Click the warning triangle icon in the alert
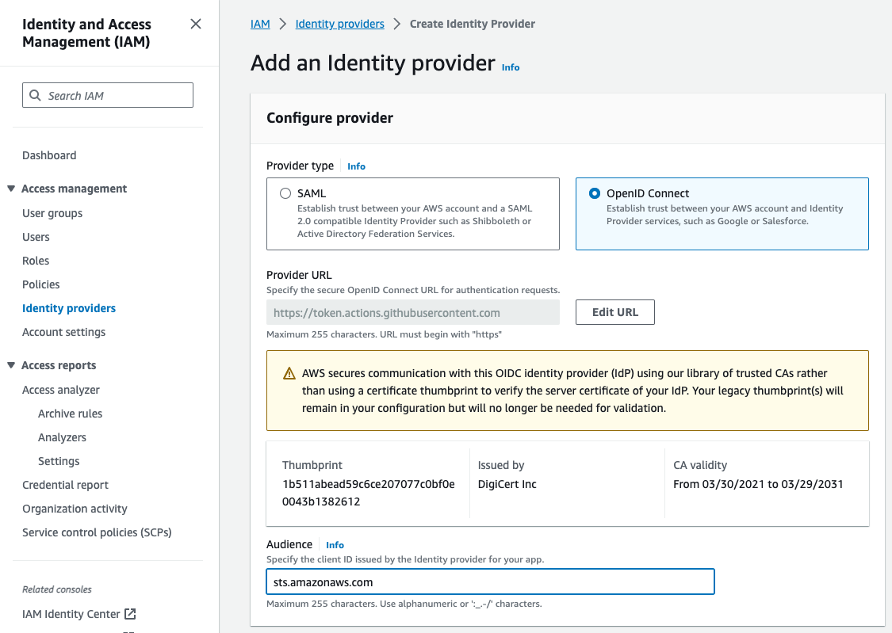The image size is (892, 633). click(x=289, y=373)
